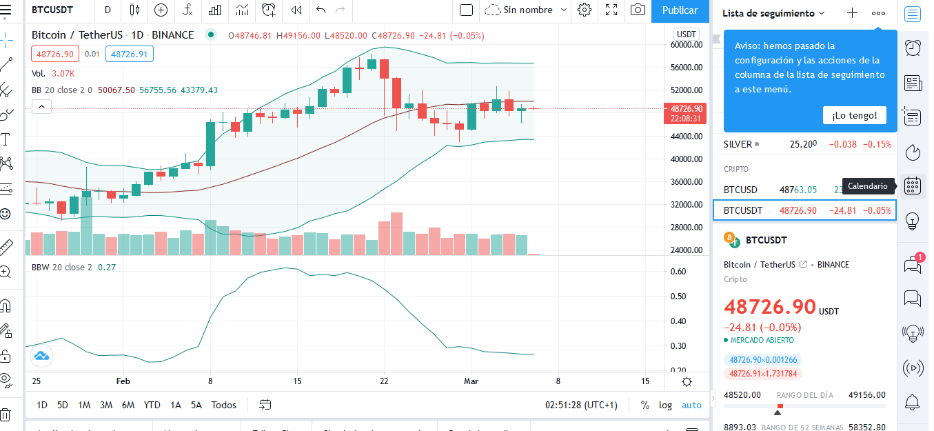Dismiss notice with ¡Lo tengo! button

(855, 115)
